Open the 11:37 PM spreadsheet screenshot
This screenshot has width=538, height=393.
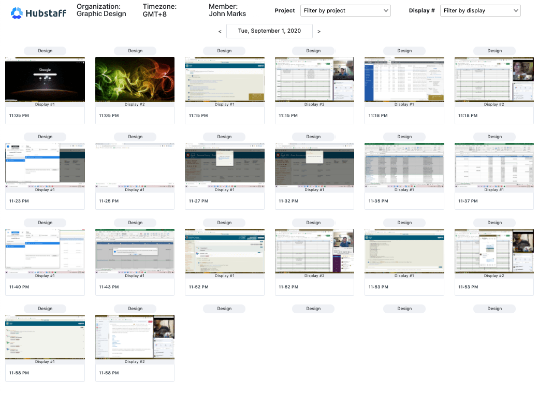point(494,165)
